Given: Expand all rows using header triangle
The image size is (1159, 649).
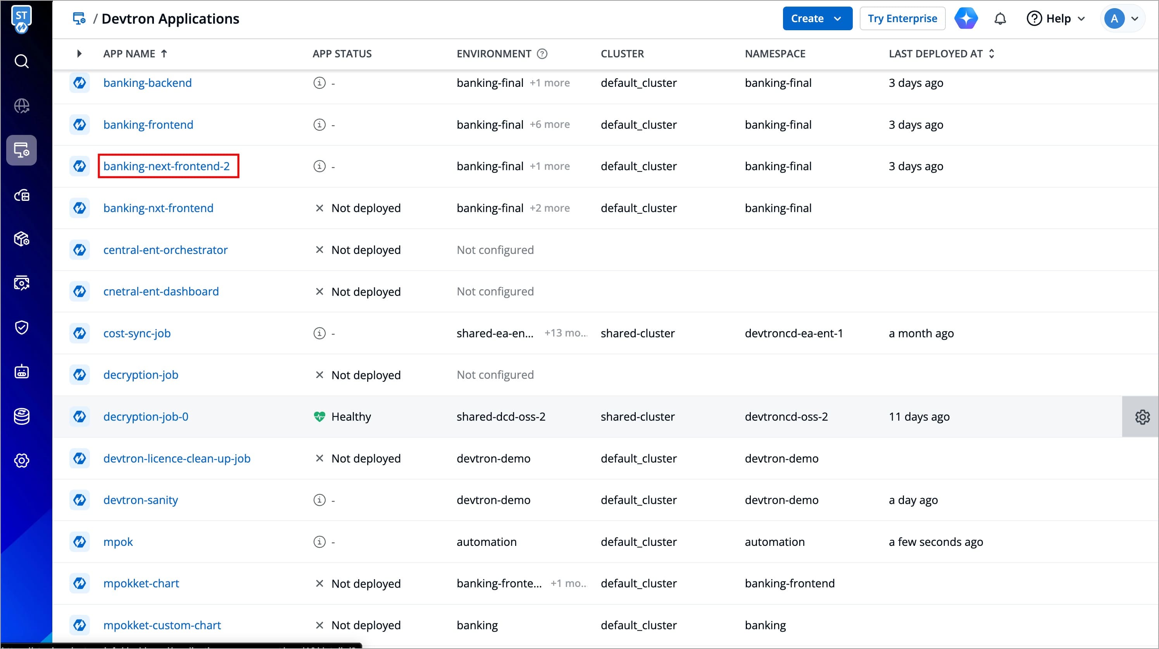Looking at the screenshot, I should coord(79,54).
